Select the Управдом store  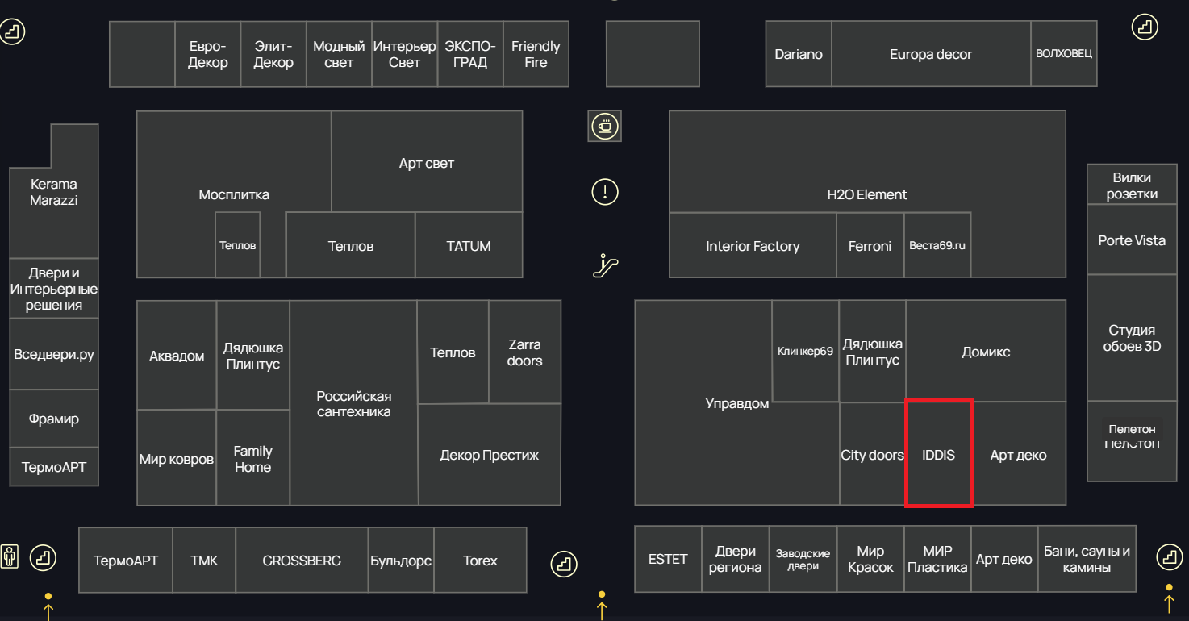click(737, 403)
